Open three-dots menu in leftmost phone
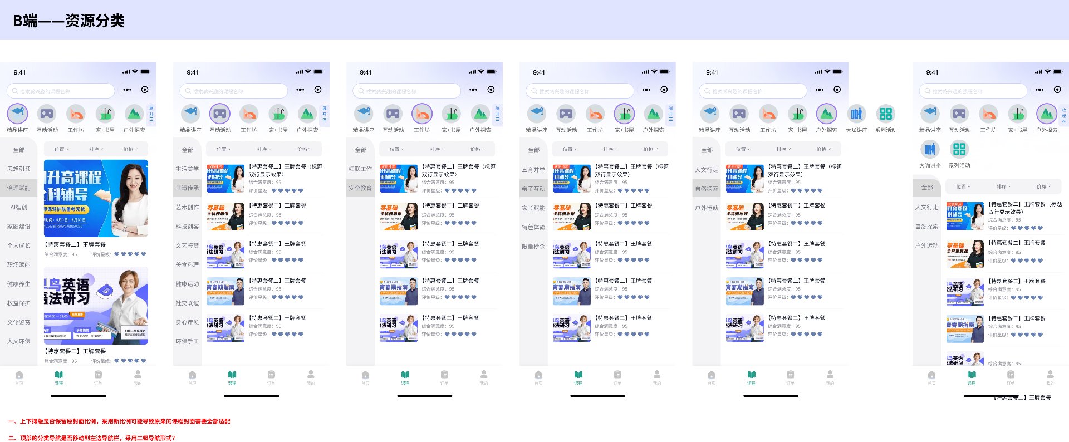 pos(127,90)
